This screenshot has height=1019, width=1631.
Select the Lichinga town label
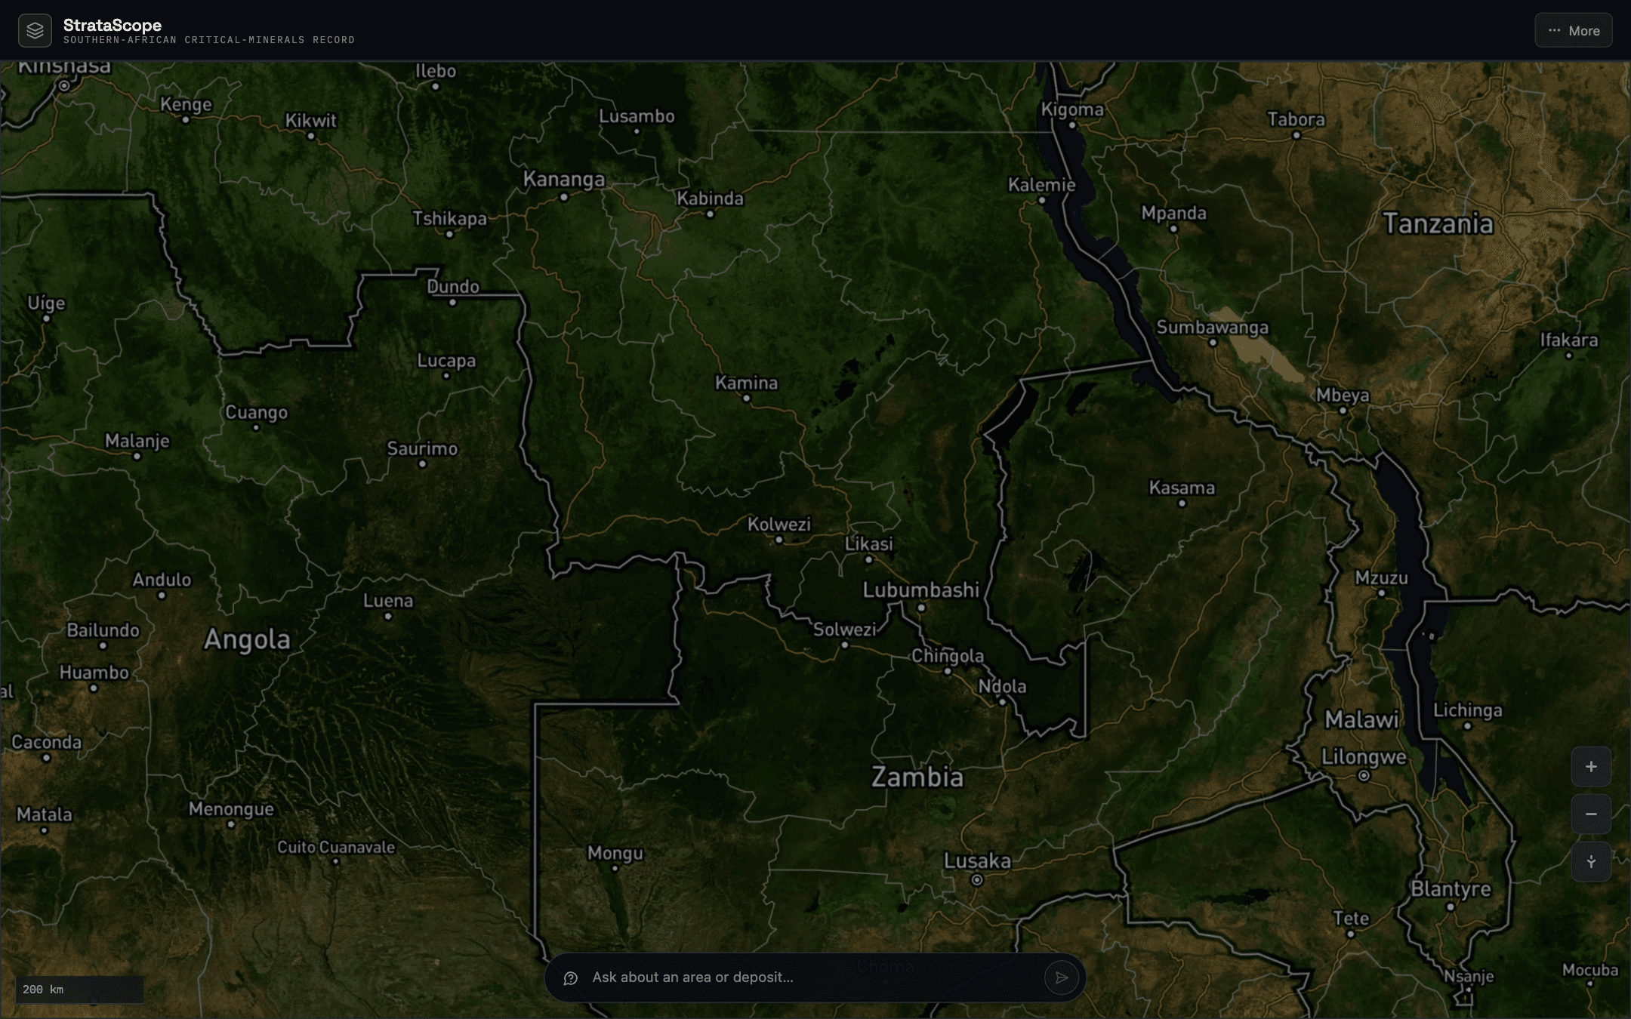click(1467, 710)
